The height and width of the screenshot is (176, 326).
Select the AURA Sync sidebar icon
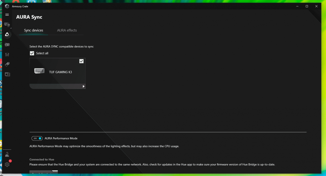(7, 34)
